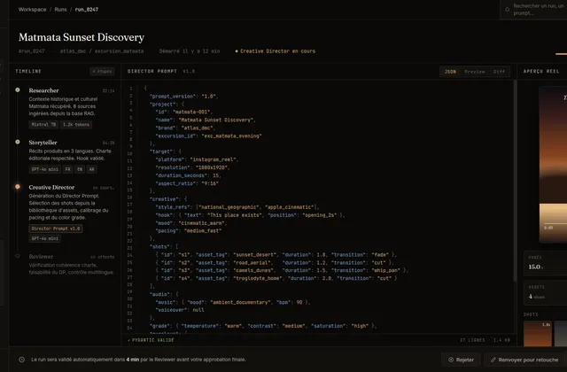Click the Matmata Sunset Discovery page title
The image size is (567, 372).
(82, 37)
